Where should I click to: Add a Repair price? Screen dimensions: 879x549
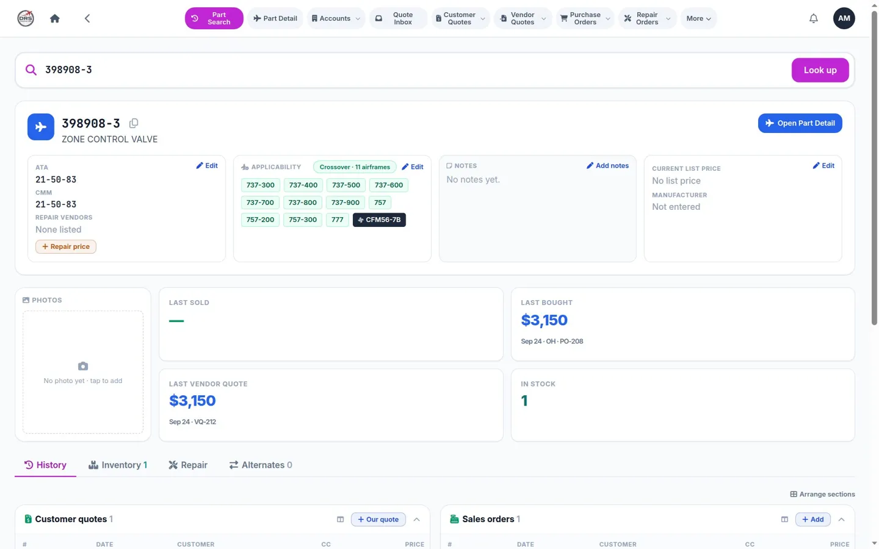(x=66, y=246)
